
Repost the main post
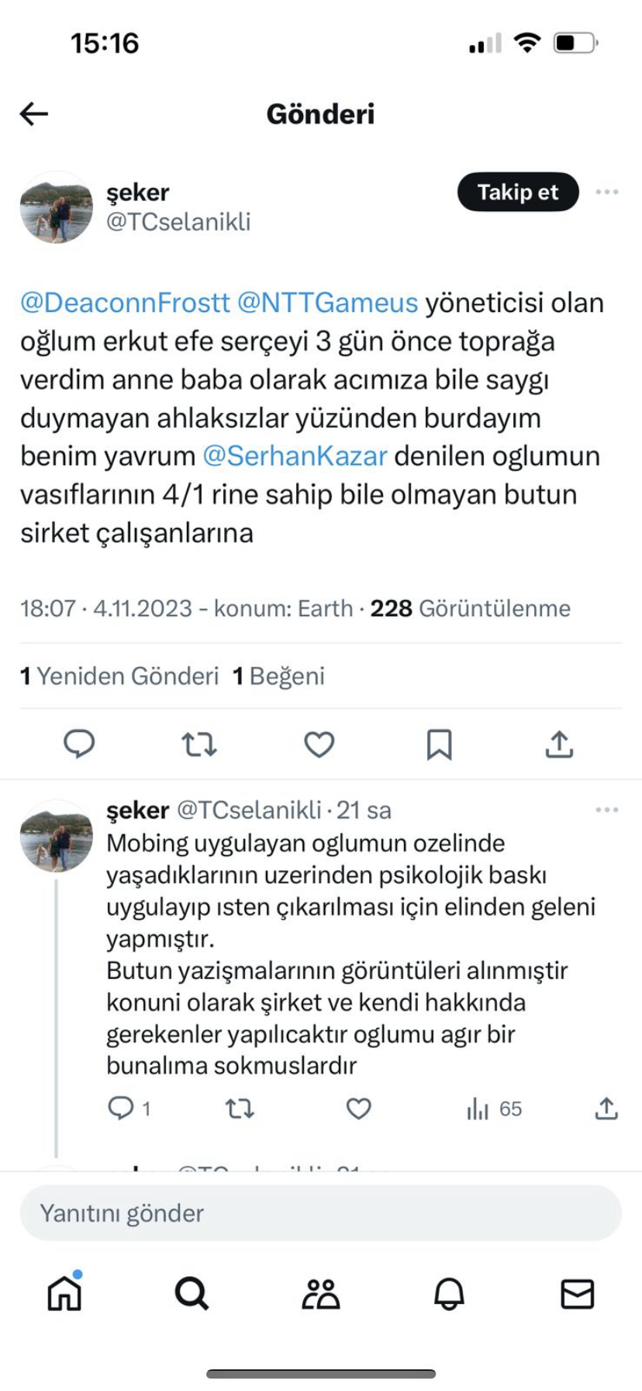coord(199,744)
